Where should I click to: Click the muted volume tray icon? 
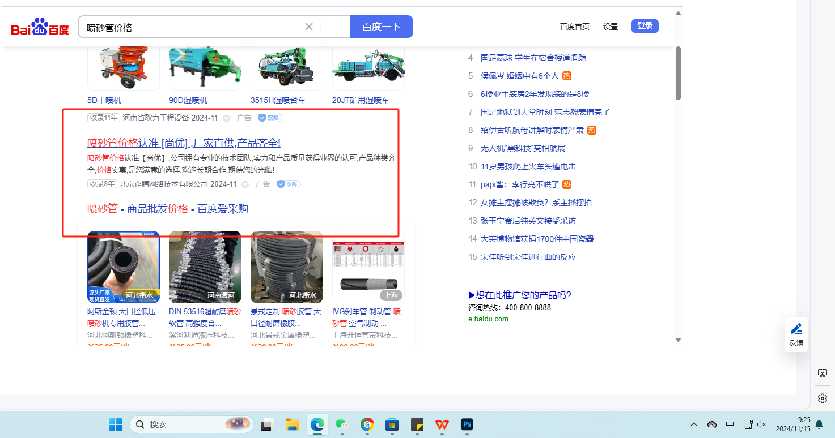coord(762,424)
